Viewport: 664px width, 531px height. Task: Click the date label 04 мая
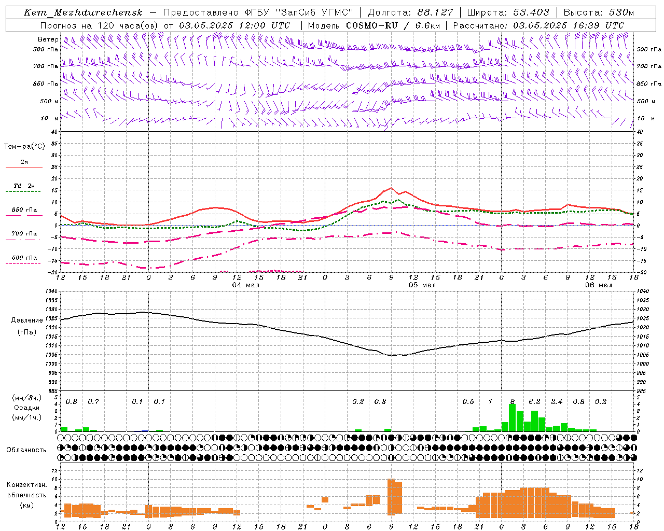point(246,285)
